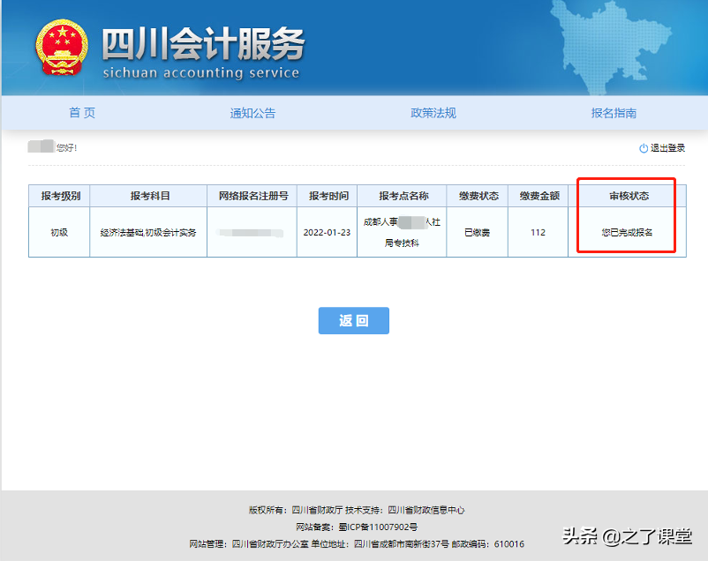Select the 报考时间 date 2022-01-23 cell
Image resolution: width=708 pixels, height=561 pixels.
pyautogui.click(x=326, y=231)
